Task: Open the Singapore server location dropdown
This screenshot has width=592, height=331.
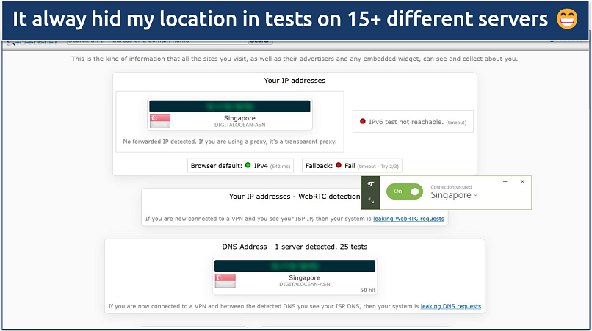Action: tap(454, 195)
